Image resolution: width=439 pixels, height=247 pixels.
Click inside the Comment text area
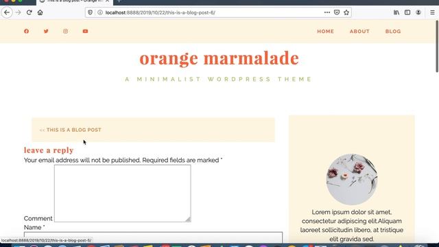tap(123, 193)
